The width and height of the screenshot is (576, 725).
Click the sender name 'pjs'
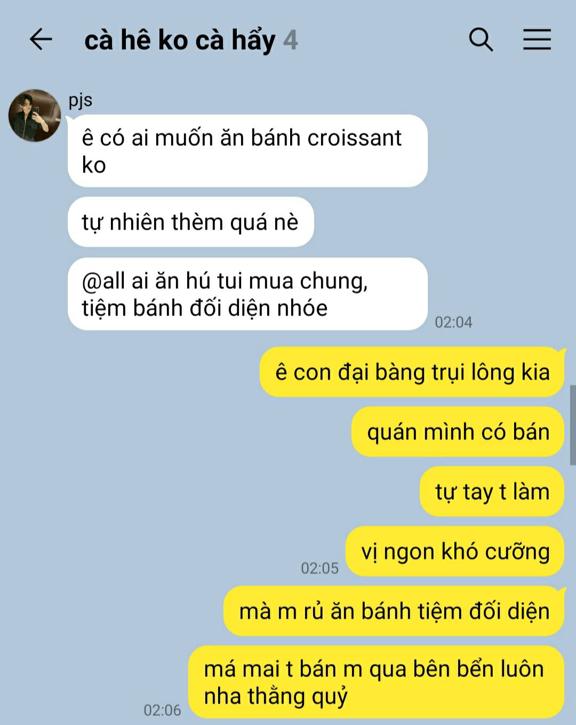81,100
